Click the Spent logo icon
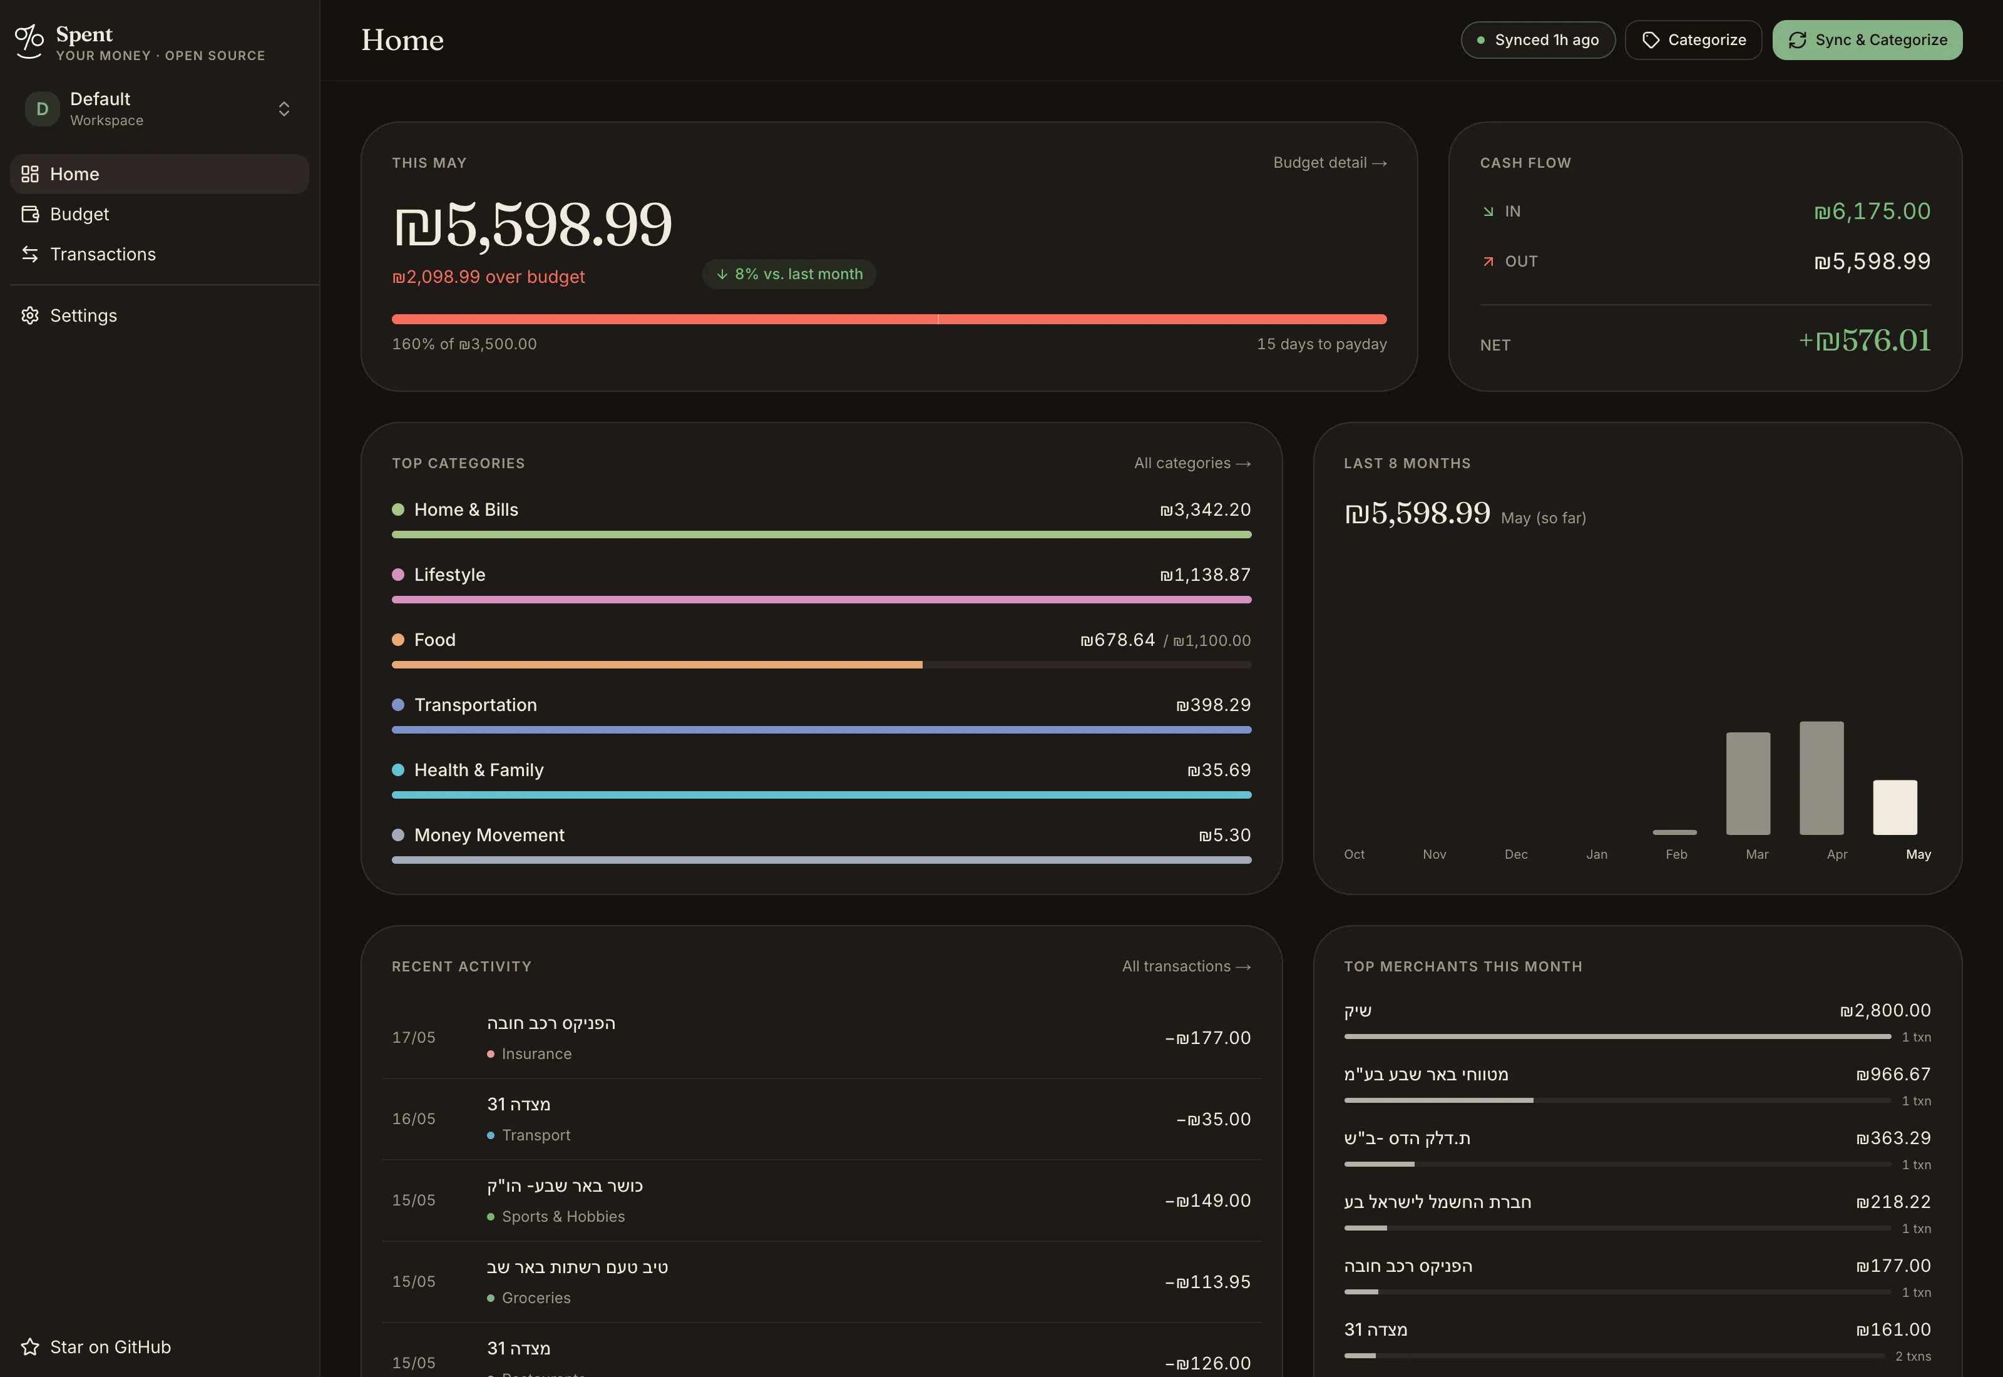Image resolution: width=2003 pixels, height=1377 pixels. (x=29, y=41)
